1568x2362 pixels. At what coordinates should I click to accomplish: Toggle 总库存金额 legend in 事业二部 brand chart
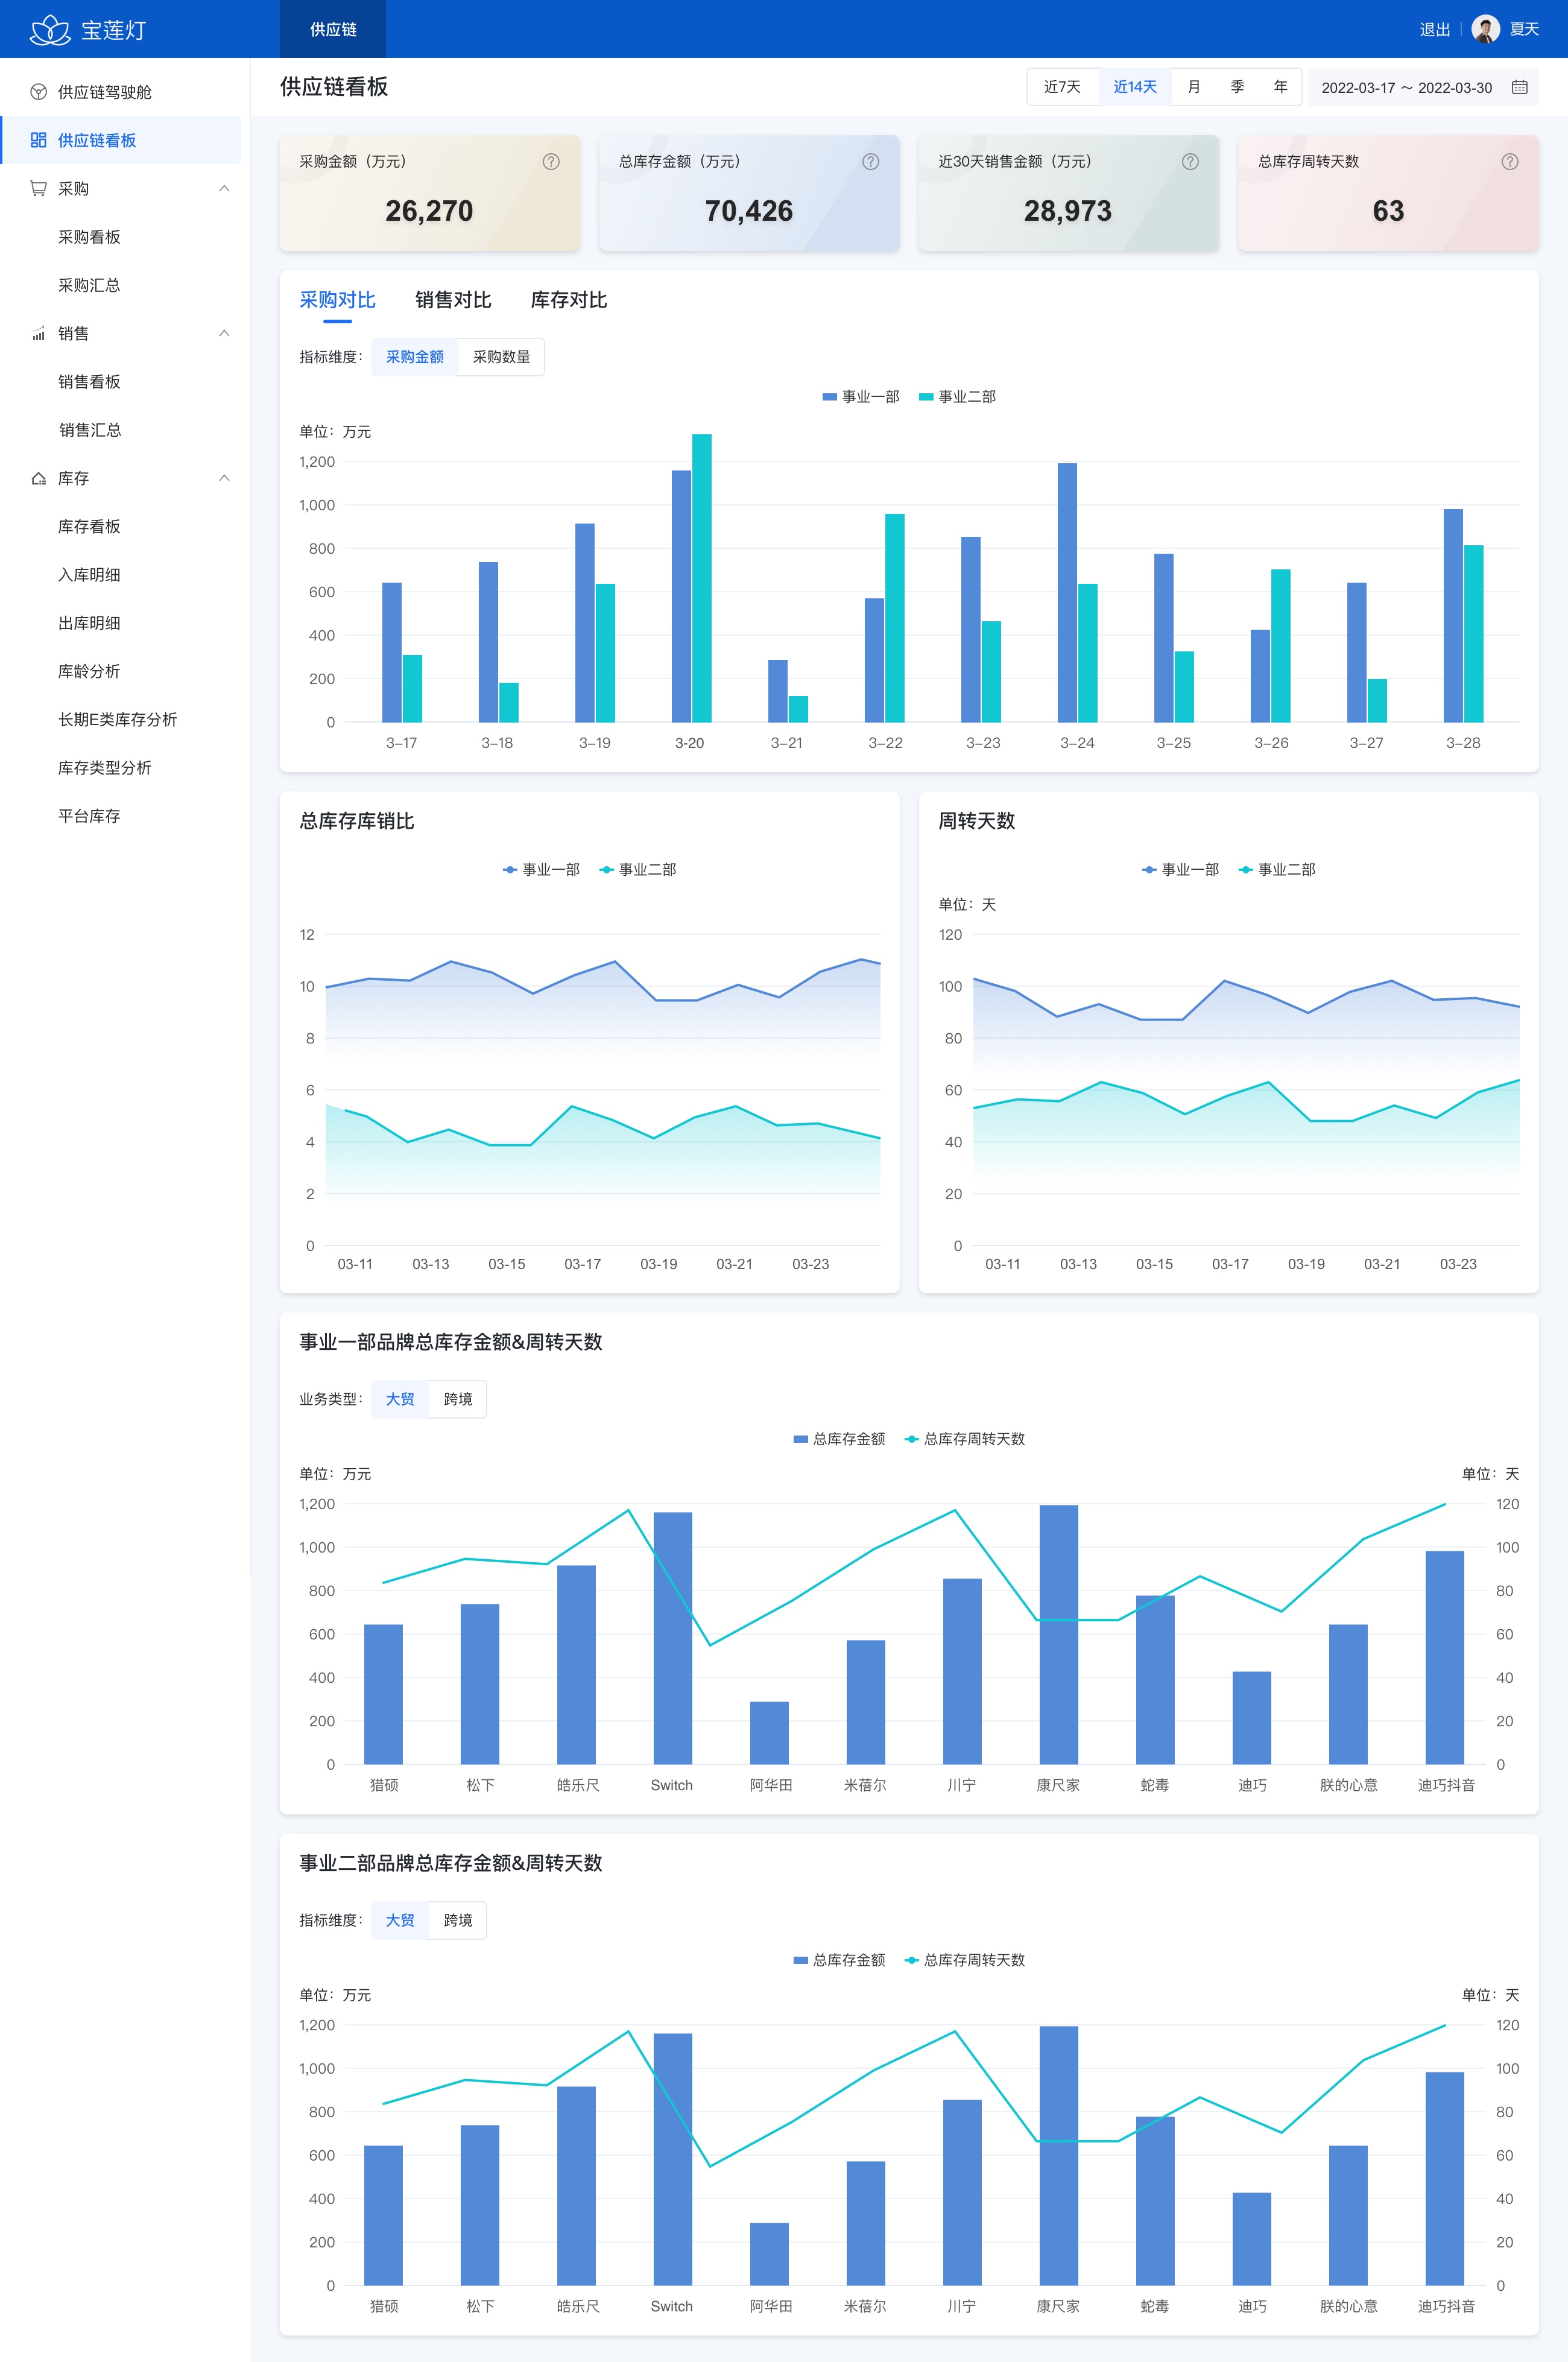839,1960
